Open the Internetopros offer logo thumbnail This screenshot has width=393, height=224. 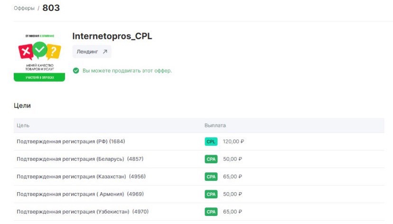click(x=39, y=56)
